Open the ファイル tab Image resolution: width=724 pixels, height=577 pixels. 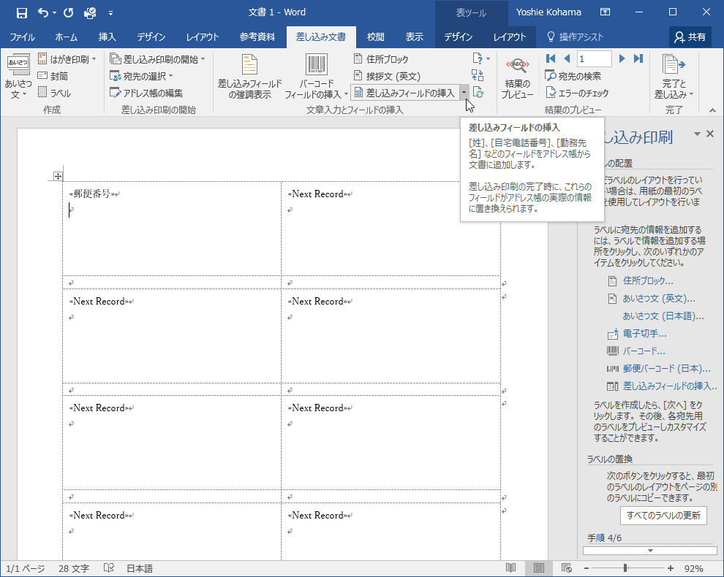click(x=22, y=37)
